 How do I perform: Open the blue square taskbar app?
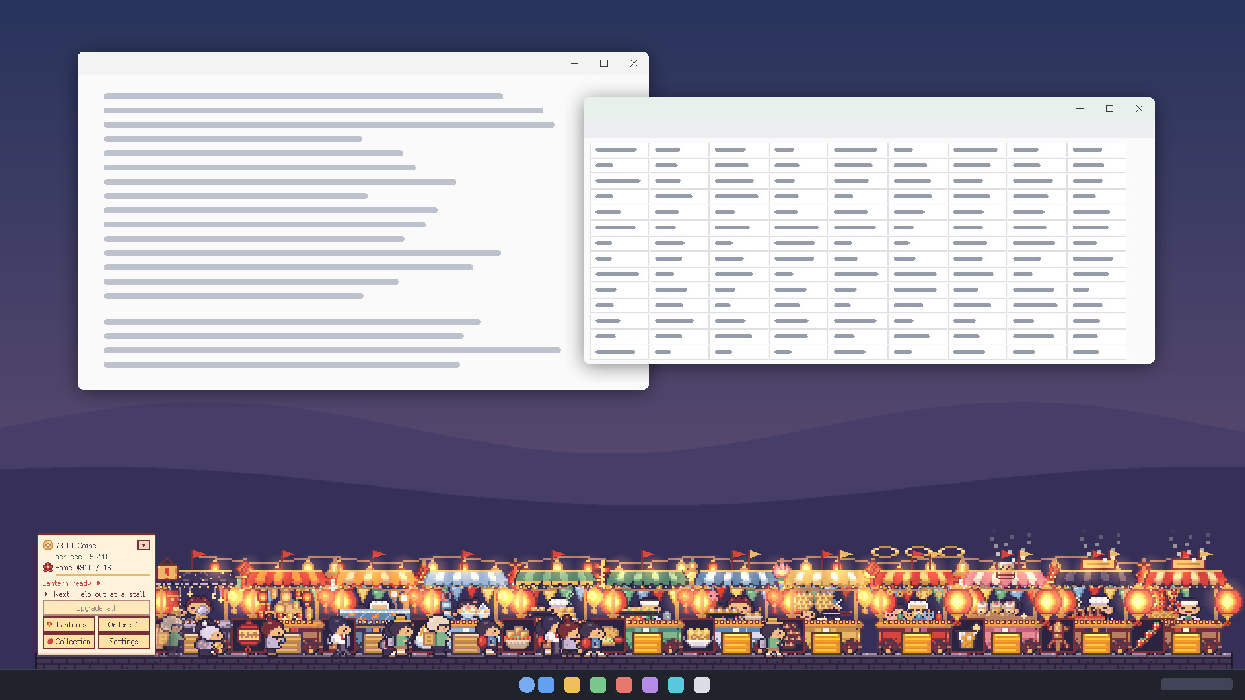point(547,684)
